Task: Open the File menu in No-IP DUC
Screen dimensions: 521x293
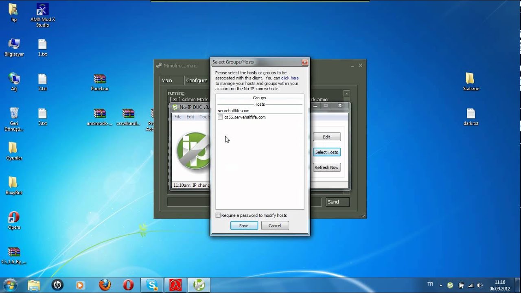Action: (178, 117)
